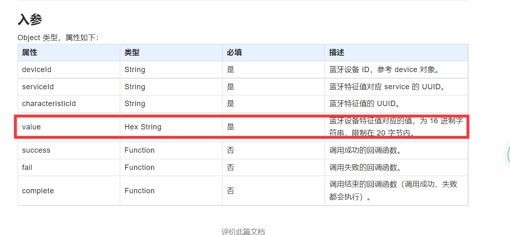510x235 pixels.
Task: Select the 必填 column header
Action: coord(274,53)
